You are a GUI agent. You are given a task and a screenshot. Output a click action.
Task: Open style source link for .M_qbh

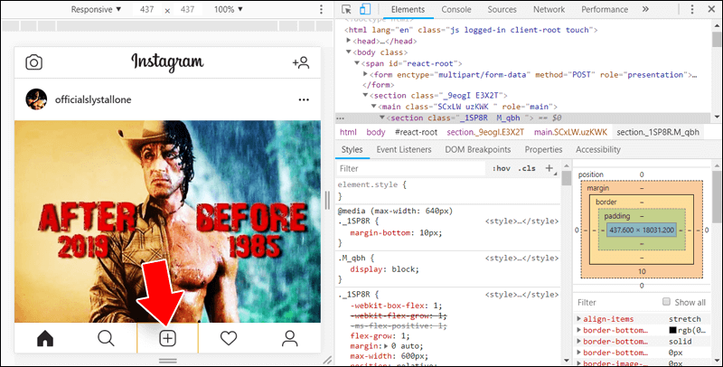pyautogui.click(x=521, y=259)
